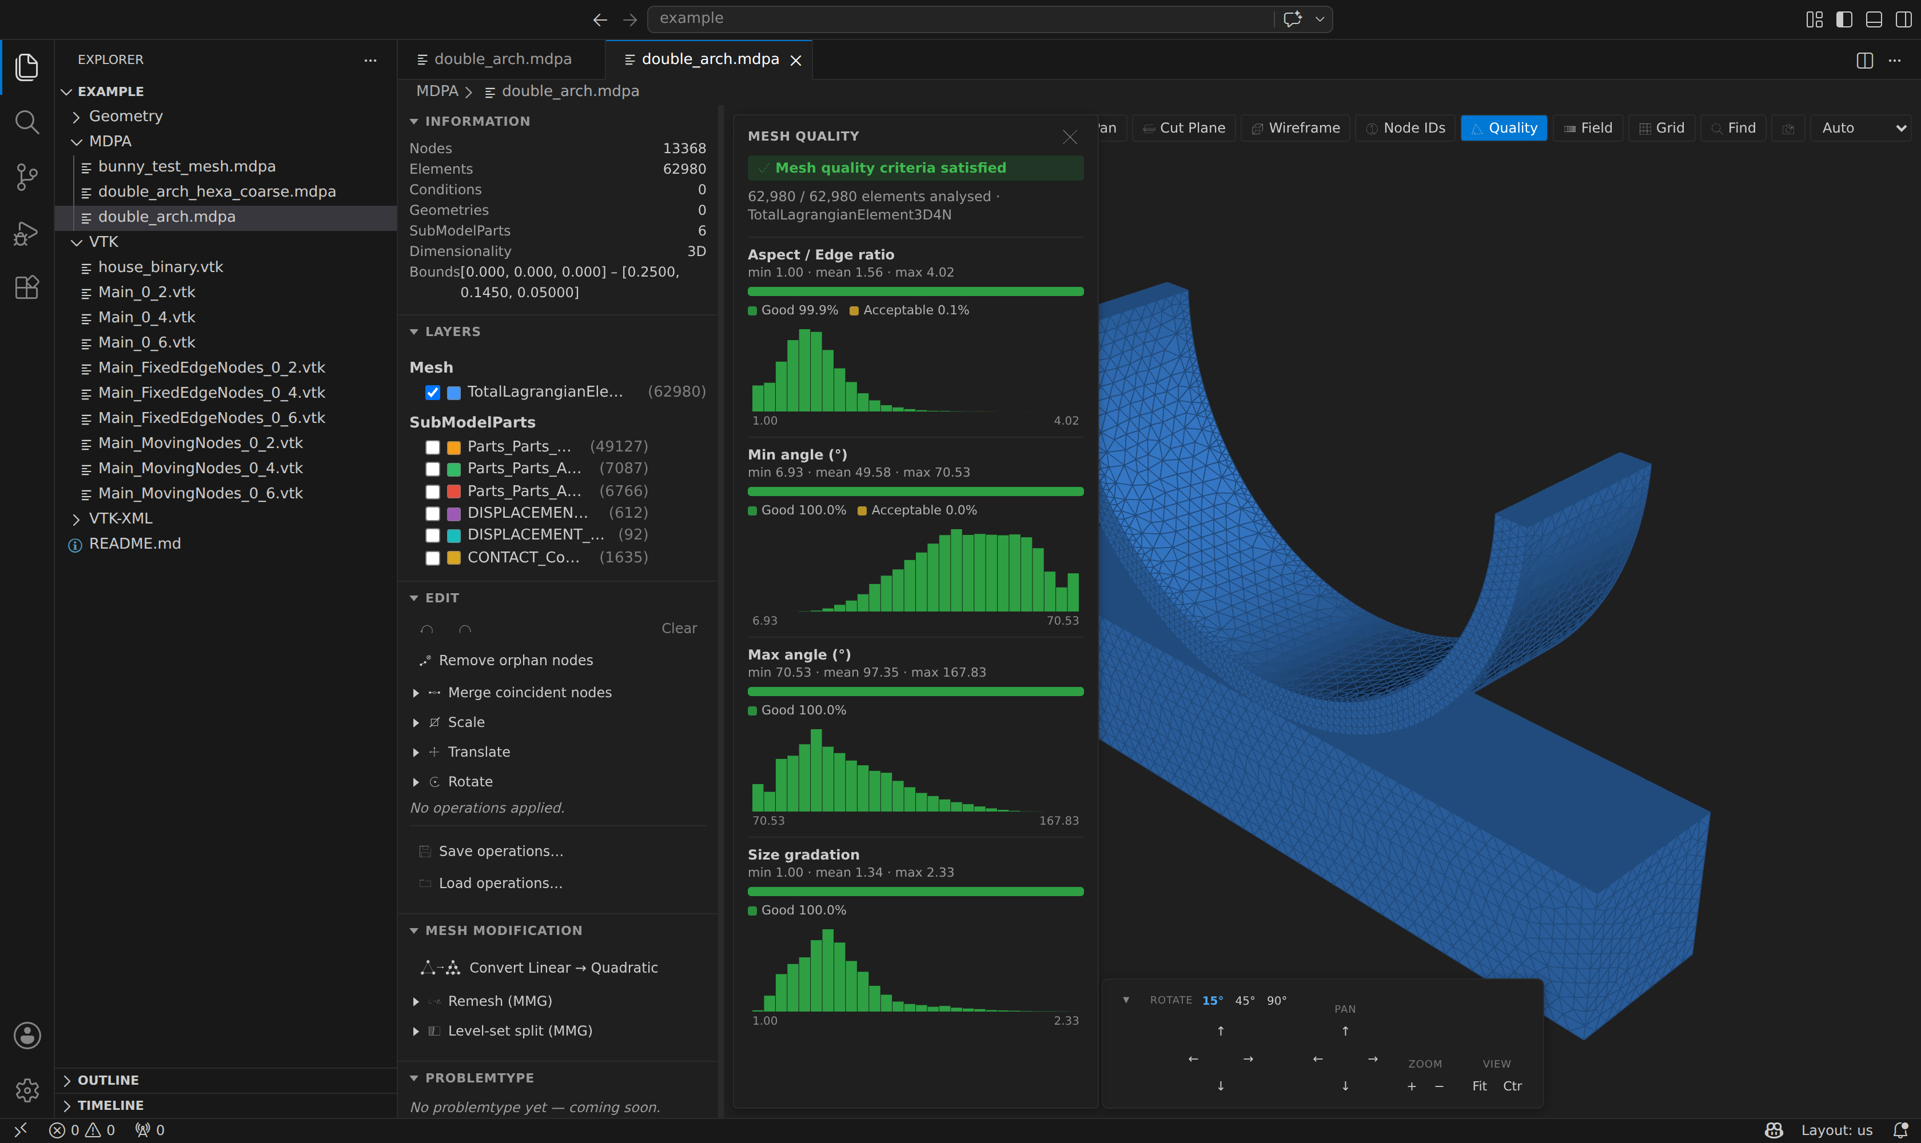The image size is (1921, 1143).
Task: Click the Manage gear icon
Action: coord(27,1090)
